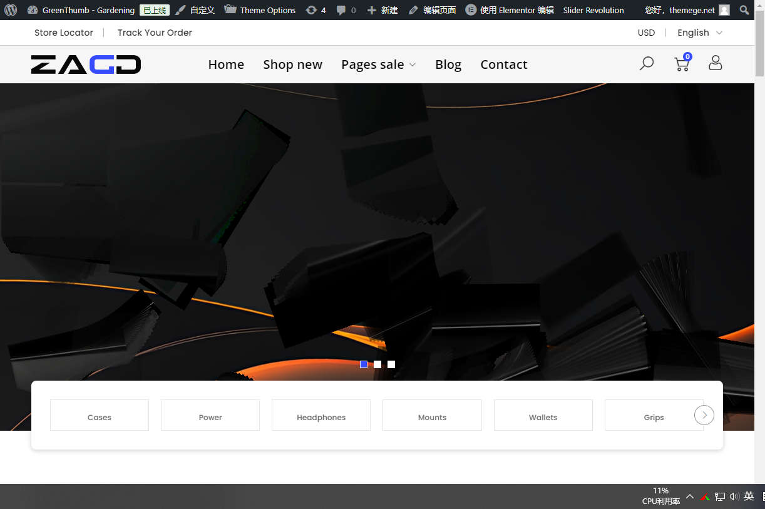Image resolution: width=765 pixels, height=509 pixels.
Task: Click 新建 to add new content
Action: (x=382, y=10)
